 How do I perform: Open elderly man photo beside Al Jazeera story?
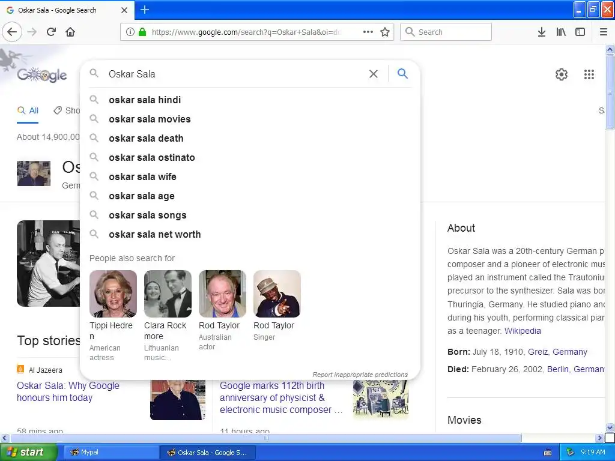(x=178, y=400)
